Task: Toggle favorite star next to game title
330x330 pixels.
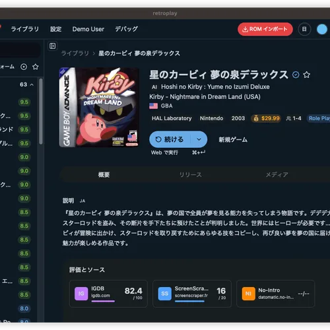Action: [306, 75]
